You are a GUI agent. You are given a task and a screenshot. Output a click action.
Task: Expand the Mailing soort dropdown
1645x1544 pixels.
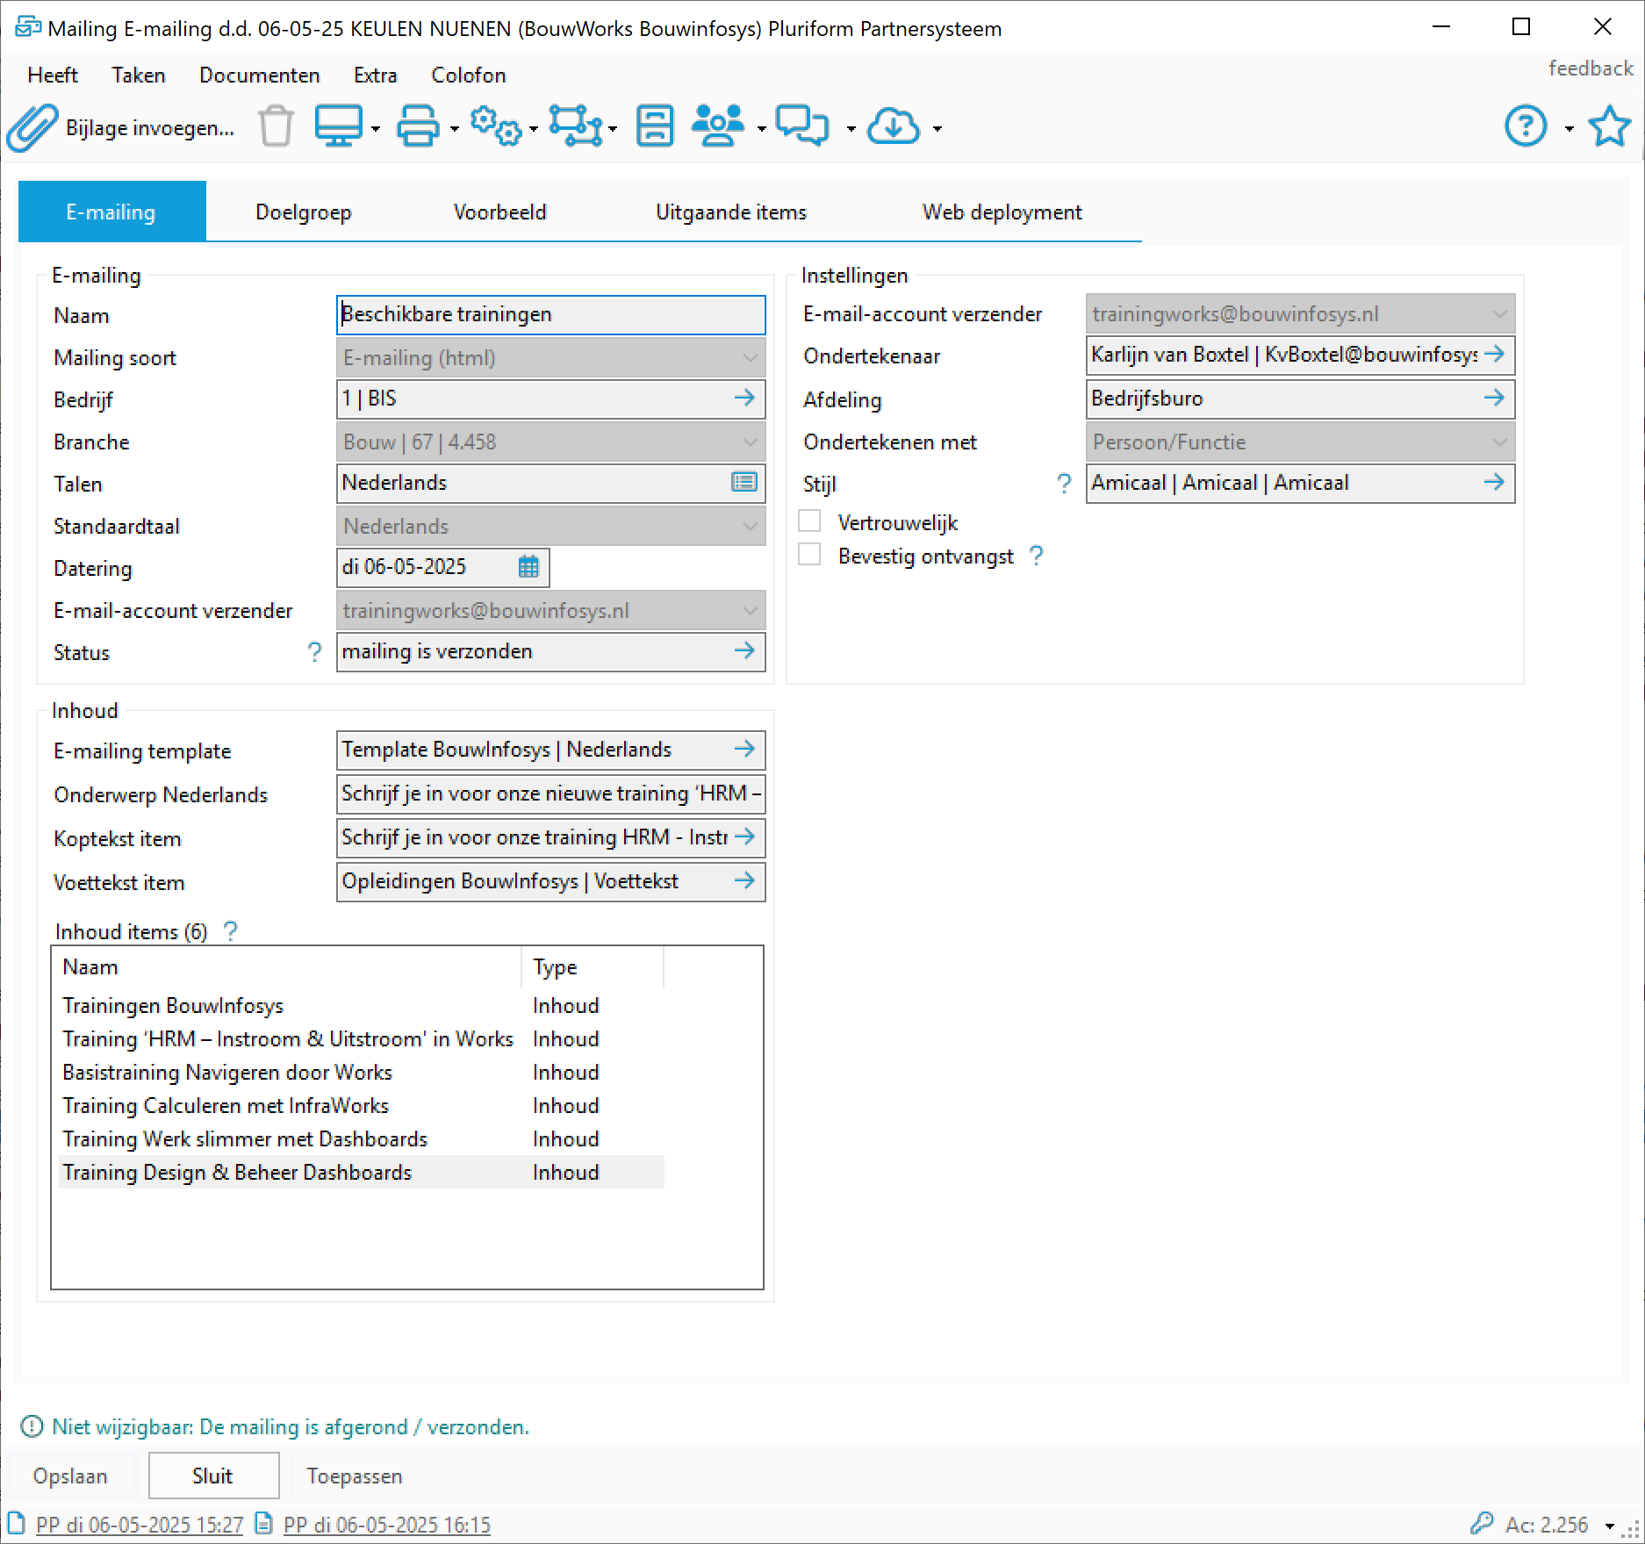point(749,358)
